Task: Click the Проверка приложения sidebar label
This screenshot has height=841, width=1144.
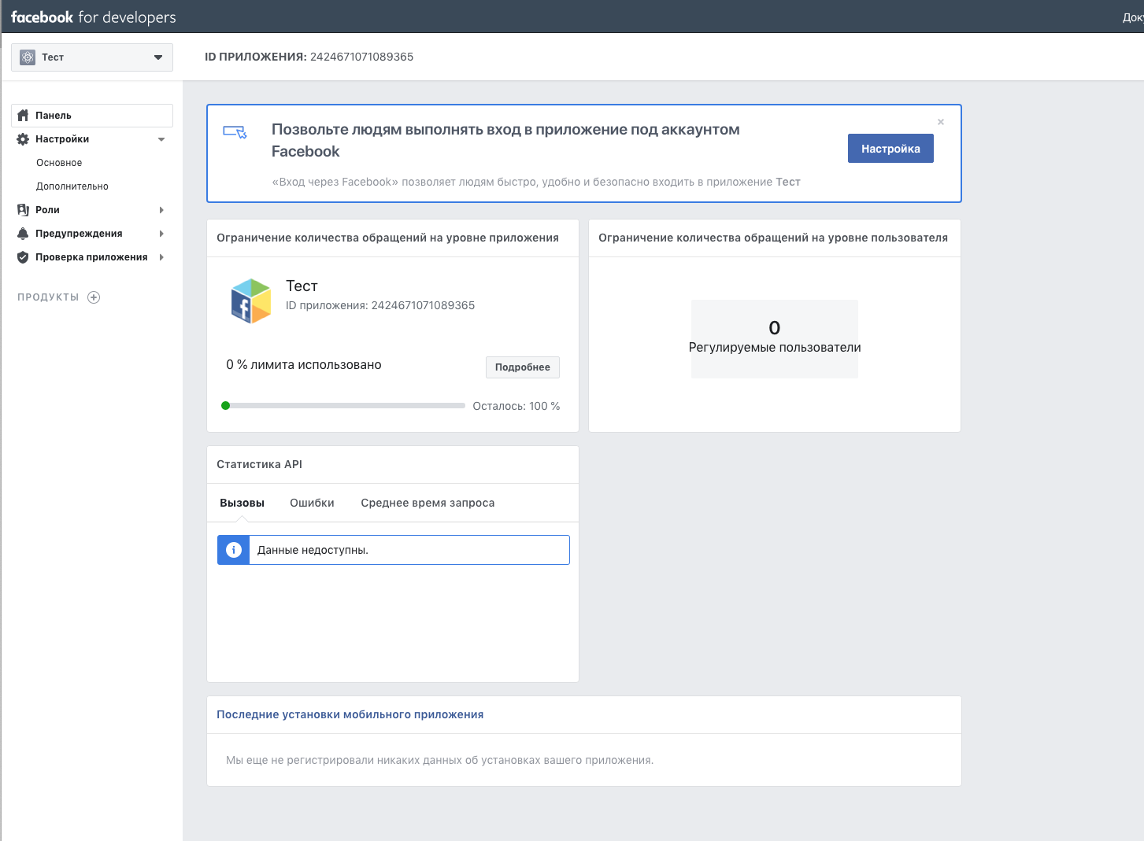Action: pos(91,257)
